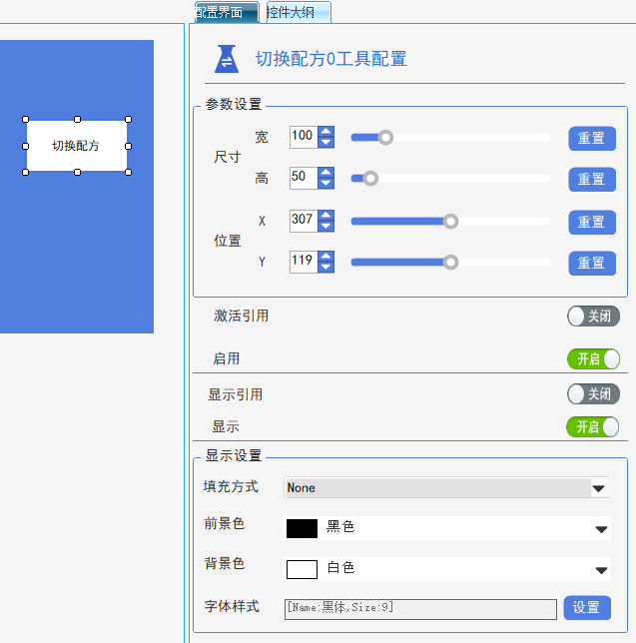Reset the width with 重置 button

click(x=592, y=138)
